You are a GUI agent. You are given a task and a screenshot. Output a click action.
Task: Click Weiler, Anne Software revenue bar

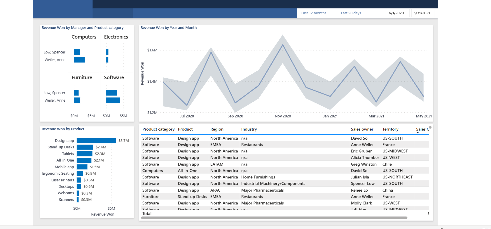click(113, 100)
